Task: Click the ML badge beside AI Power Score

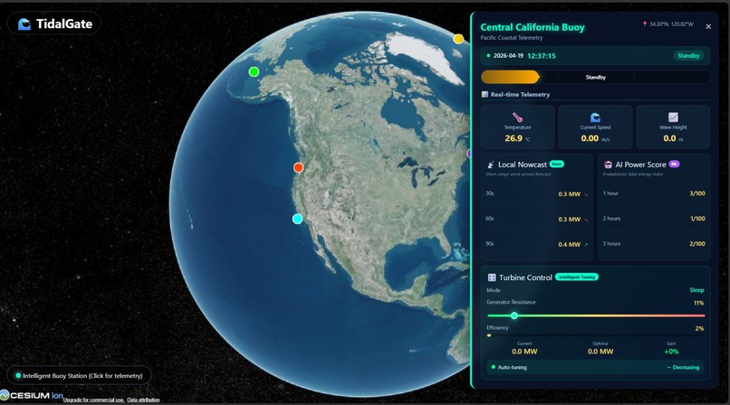Action: 674,164
